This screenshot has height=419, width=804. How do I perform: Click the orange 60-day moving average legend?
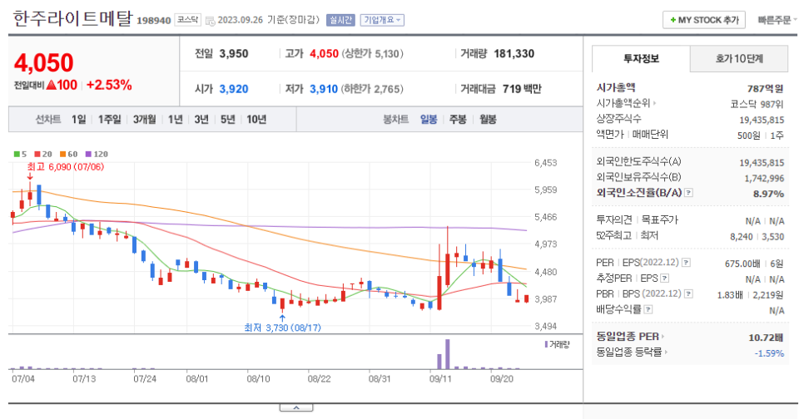(x=68, y=154)
